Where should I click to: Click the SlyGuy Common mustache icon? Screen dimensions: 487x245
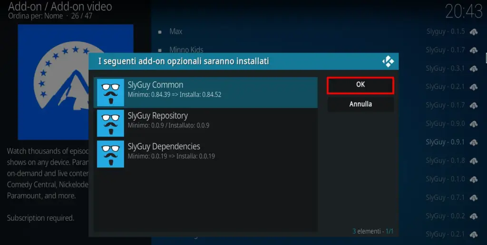[x=110, y=93]
